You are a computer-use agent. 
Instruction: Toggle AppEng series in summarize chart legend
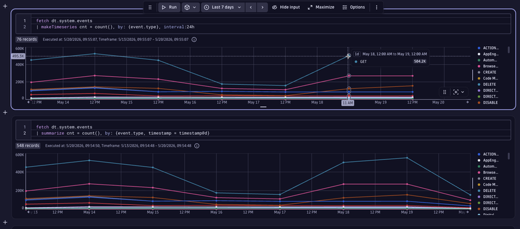(488, 160)
